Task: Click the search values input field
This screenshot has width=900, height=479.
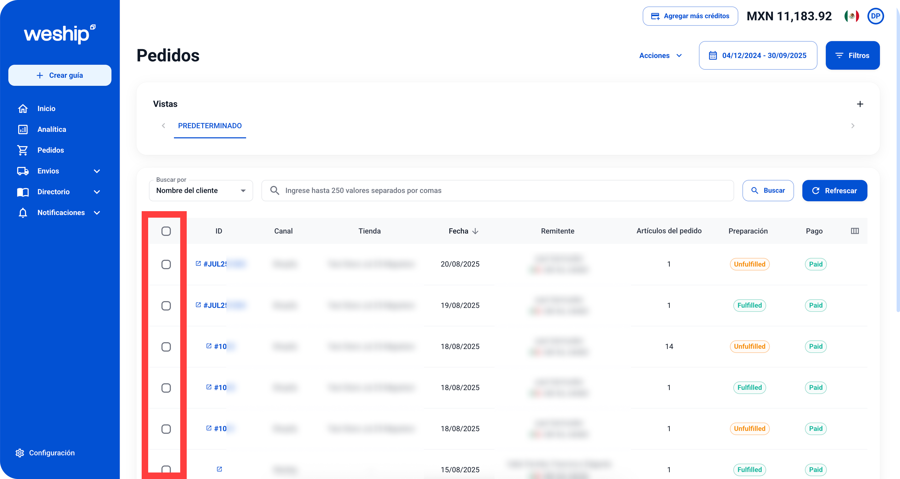Action: (503, 191)
